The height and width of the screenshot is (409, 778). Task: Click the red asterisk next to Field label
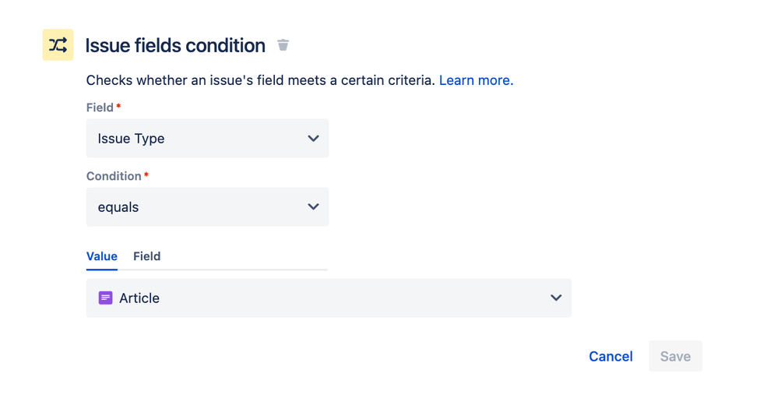[118, 106]
